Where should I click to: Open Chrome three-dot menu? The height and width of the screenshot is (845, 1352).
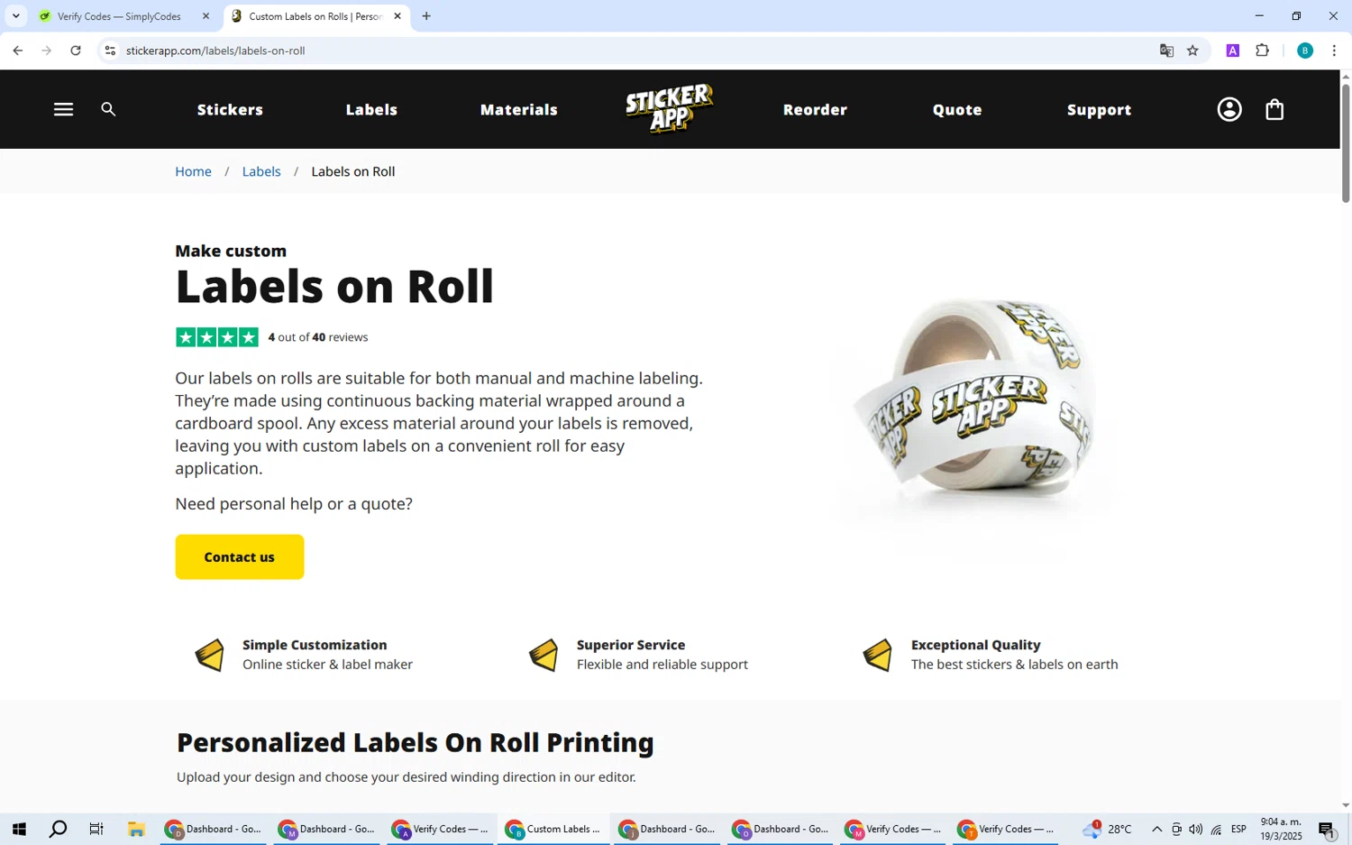[1334, 51]
